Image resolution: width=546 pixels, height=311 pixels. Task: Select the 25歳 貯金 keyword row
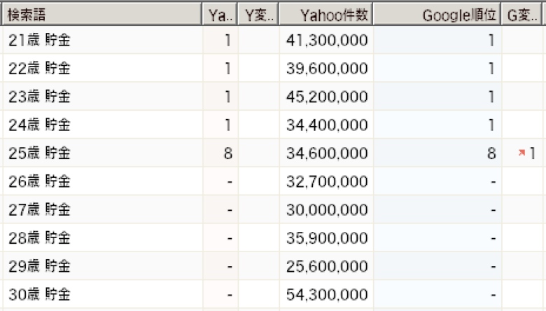coord(273,153)
